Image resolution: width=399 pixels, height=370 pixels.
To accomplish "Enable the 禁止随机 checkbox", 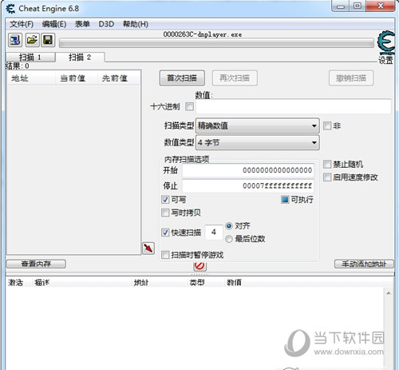I will [327, 165].
